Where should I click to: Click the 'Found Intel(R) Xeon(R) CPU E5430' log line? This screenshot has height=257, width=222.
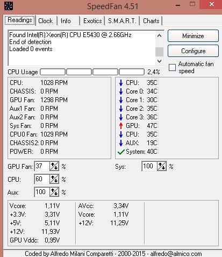[x=70, y=35]
